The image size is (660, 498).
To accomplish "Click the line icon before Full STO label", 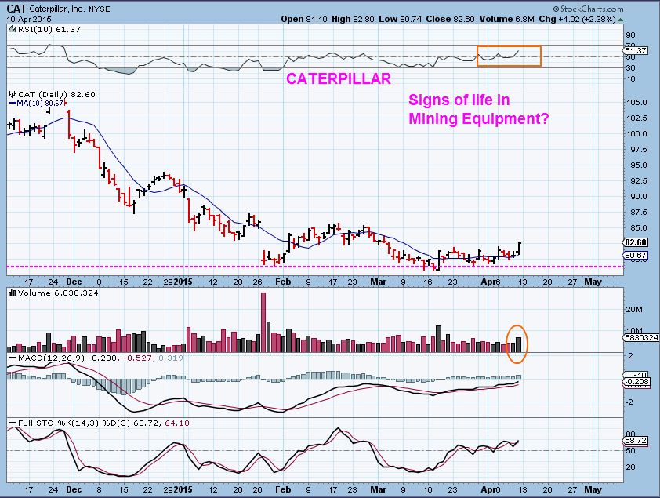I will click(x=13, y=423).
